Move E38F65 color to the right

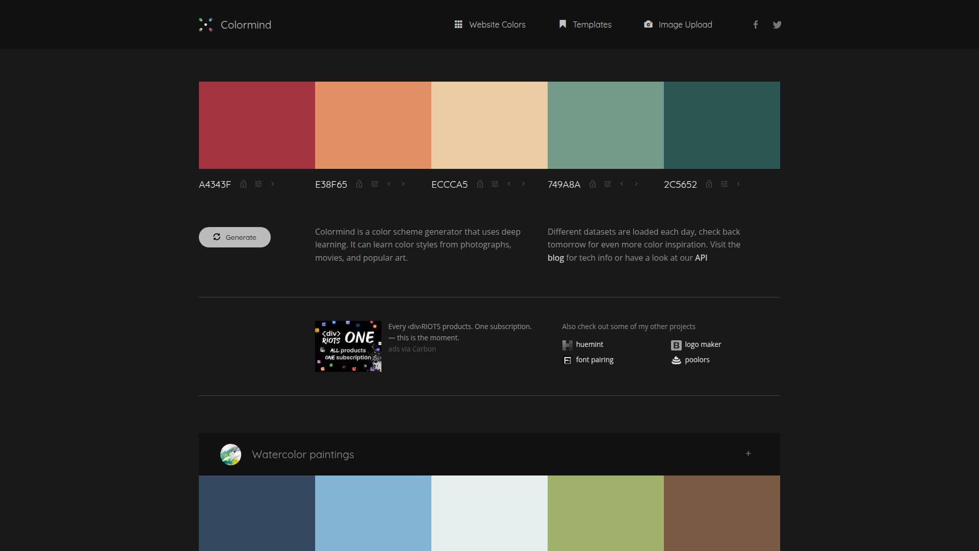point(403,184)
